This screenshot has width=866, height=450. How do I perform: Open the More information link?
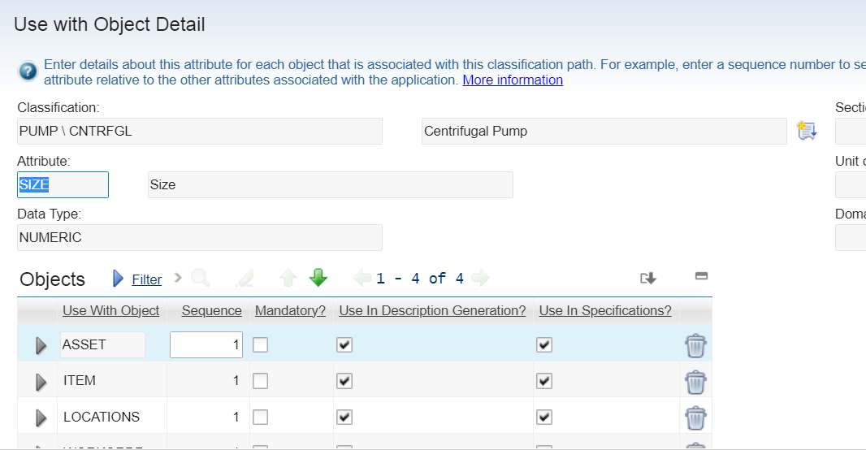(513, 80)
